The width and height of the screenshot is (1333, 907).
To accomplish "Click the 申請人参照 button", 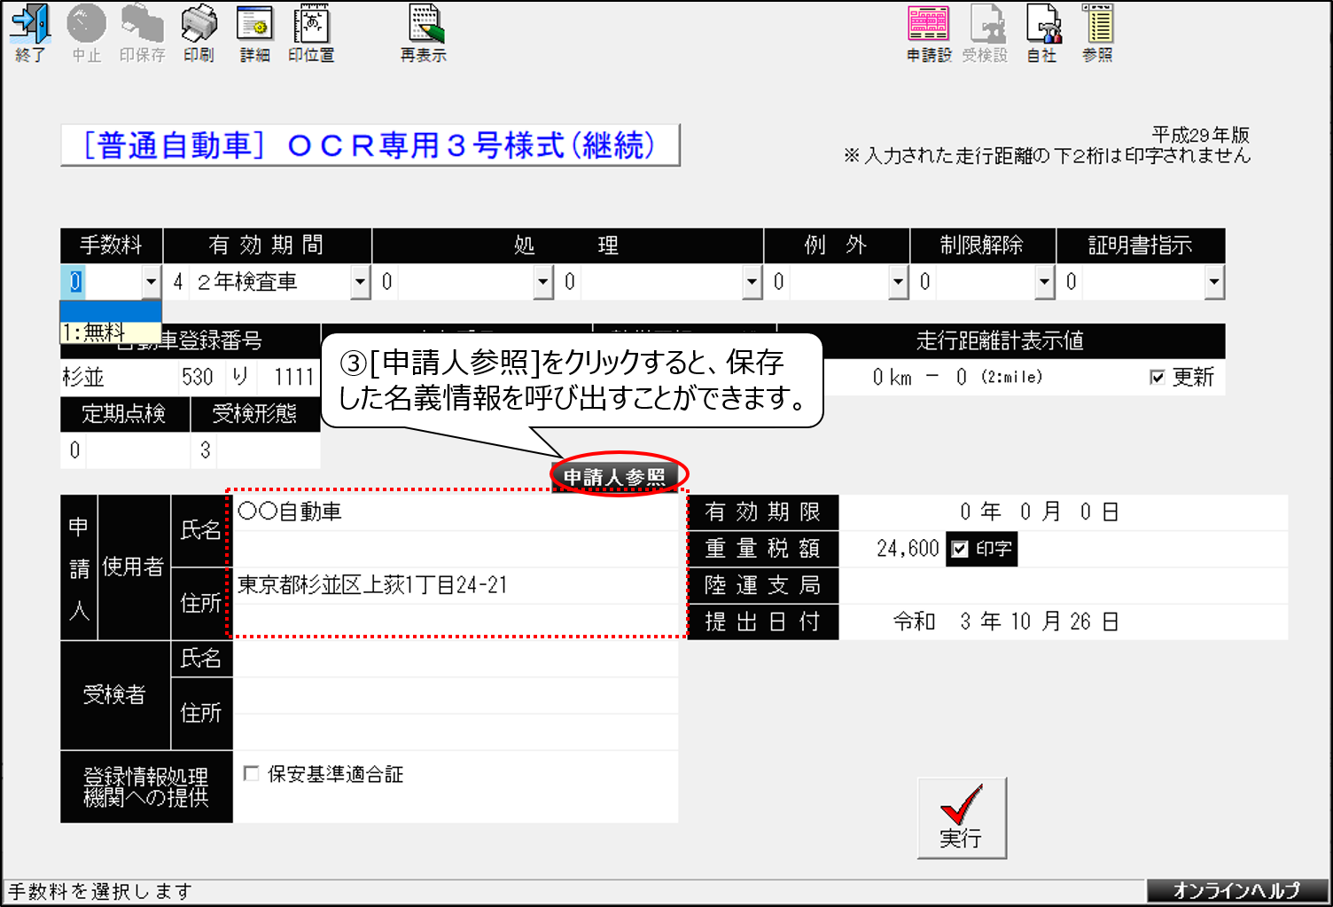I will (x=615, y=477).
